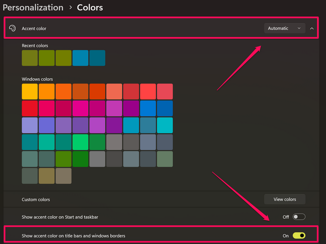Click the Colors breadcrumb title
326x244 pixels.
pyautogui.click(x=90, y=7)
